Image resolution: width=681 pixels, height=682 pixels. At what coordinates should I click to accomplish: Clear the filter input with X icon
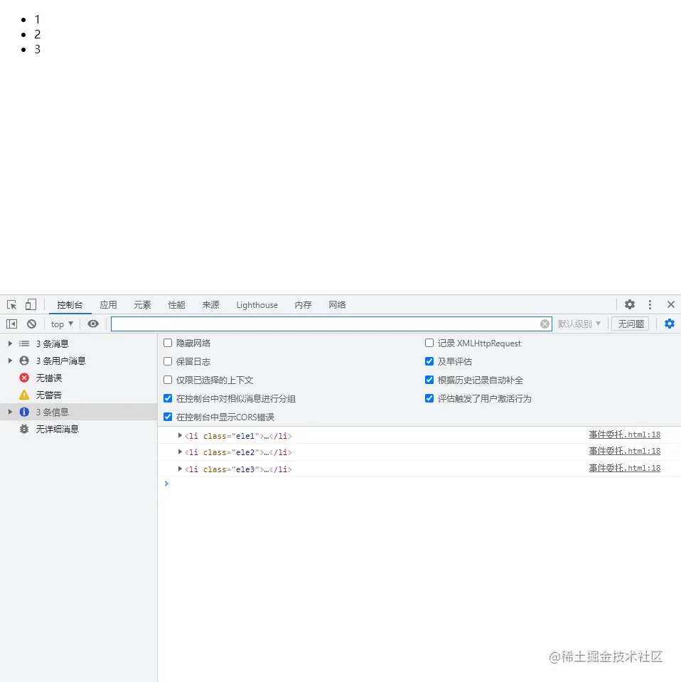click(x=545, y=324)
